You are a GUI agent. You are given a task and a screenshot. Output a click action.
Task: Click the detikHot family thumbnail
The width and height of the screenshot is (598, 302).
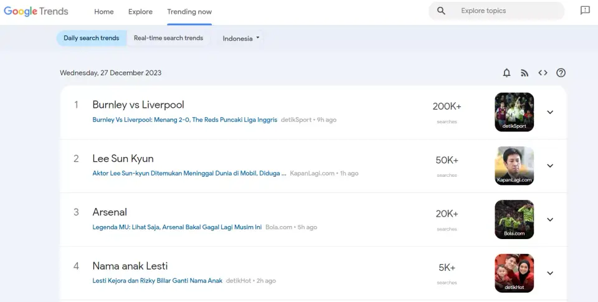[x=514, y=273]
